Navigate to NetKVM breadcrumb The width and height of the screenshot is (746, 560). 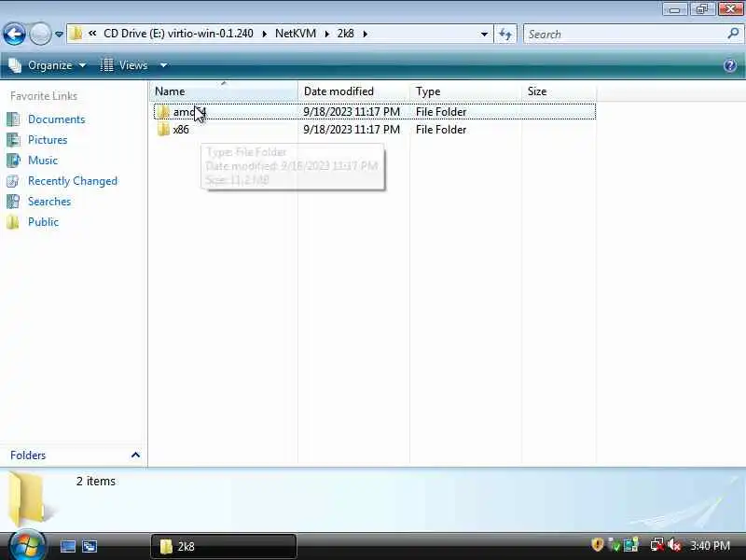click(x=296, y=34)
